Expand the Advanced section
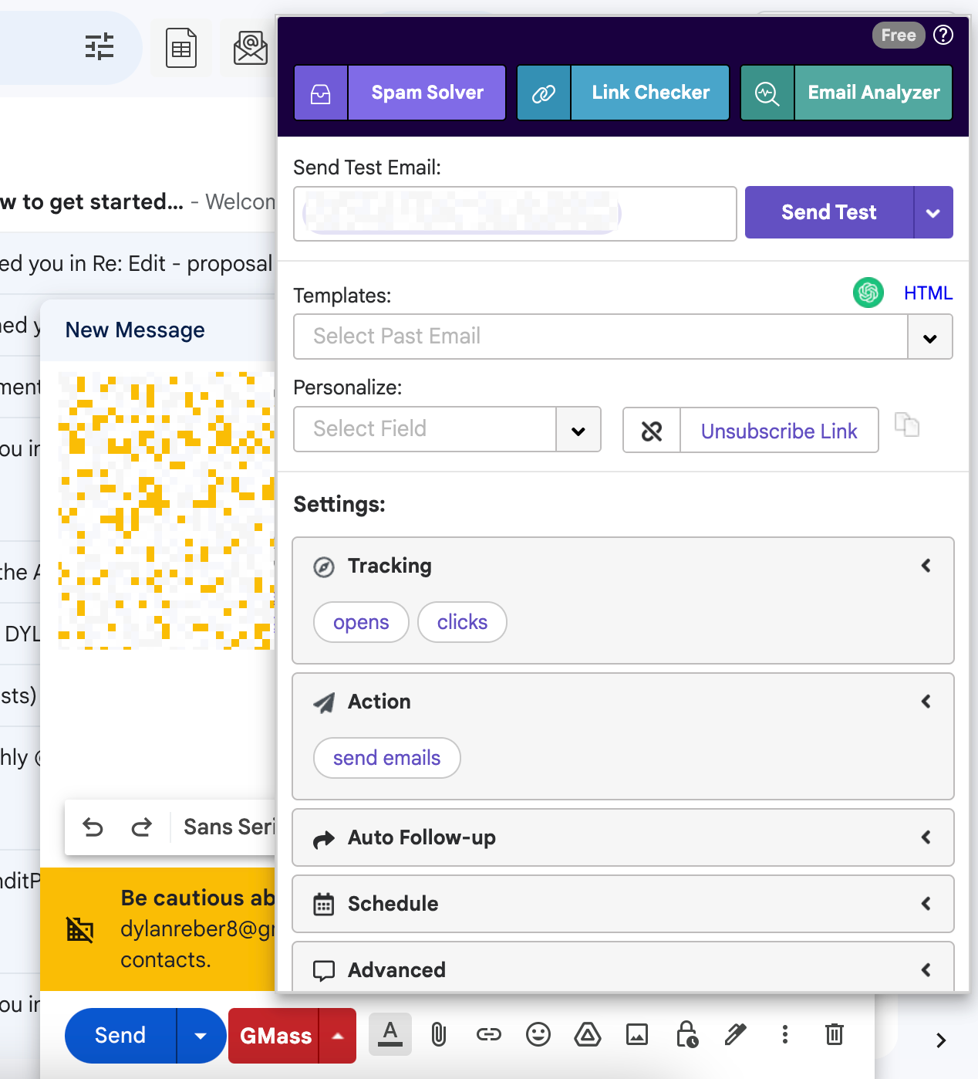978x1079 pixels. pyautogui.click(x=623, y=968)
